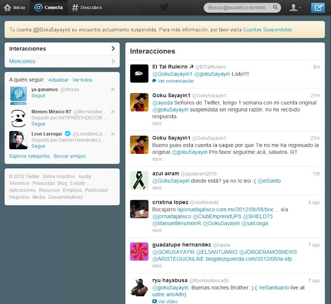Click Ver todos suggestions link

point(82,80)
